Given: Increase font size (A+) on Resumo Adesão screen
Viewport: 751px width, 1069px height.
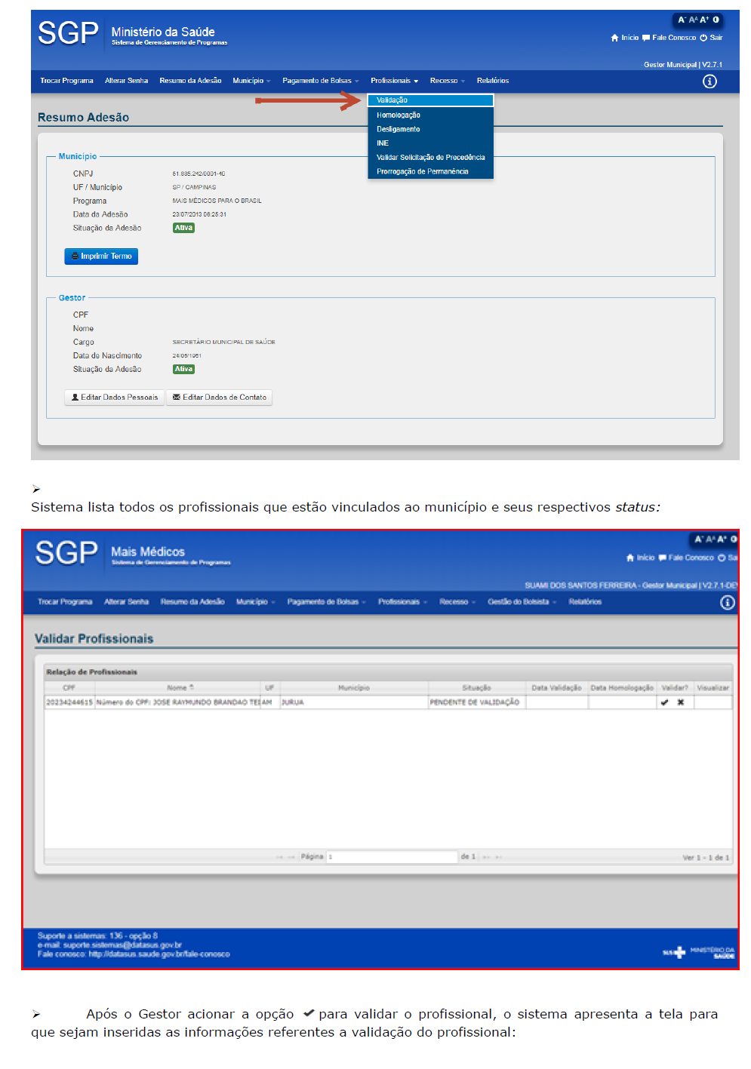Looking at the screenshot, I should coord(704,20).
